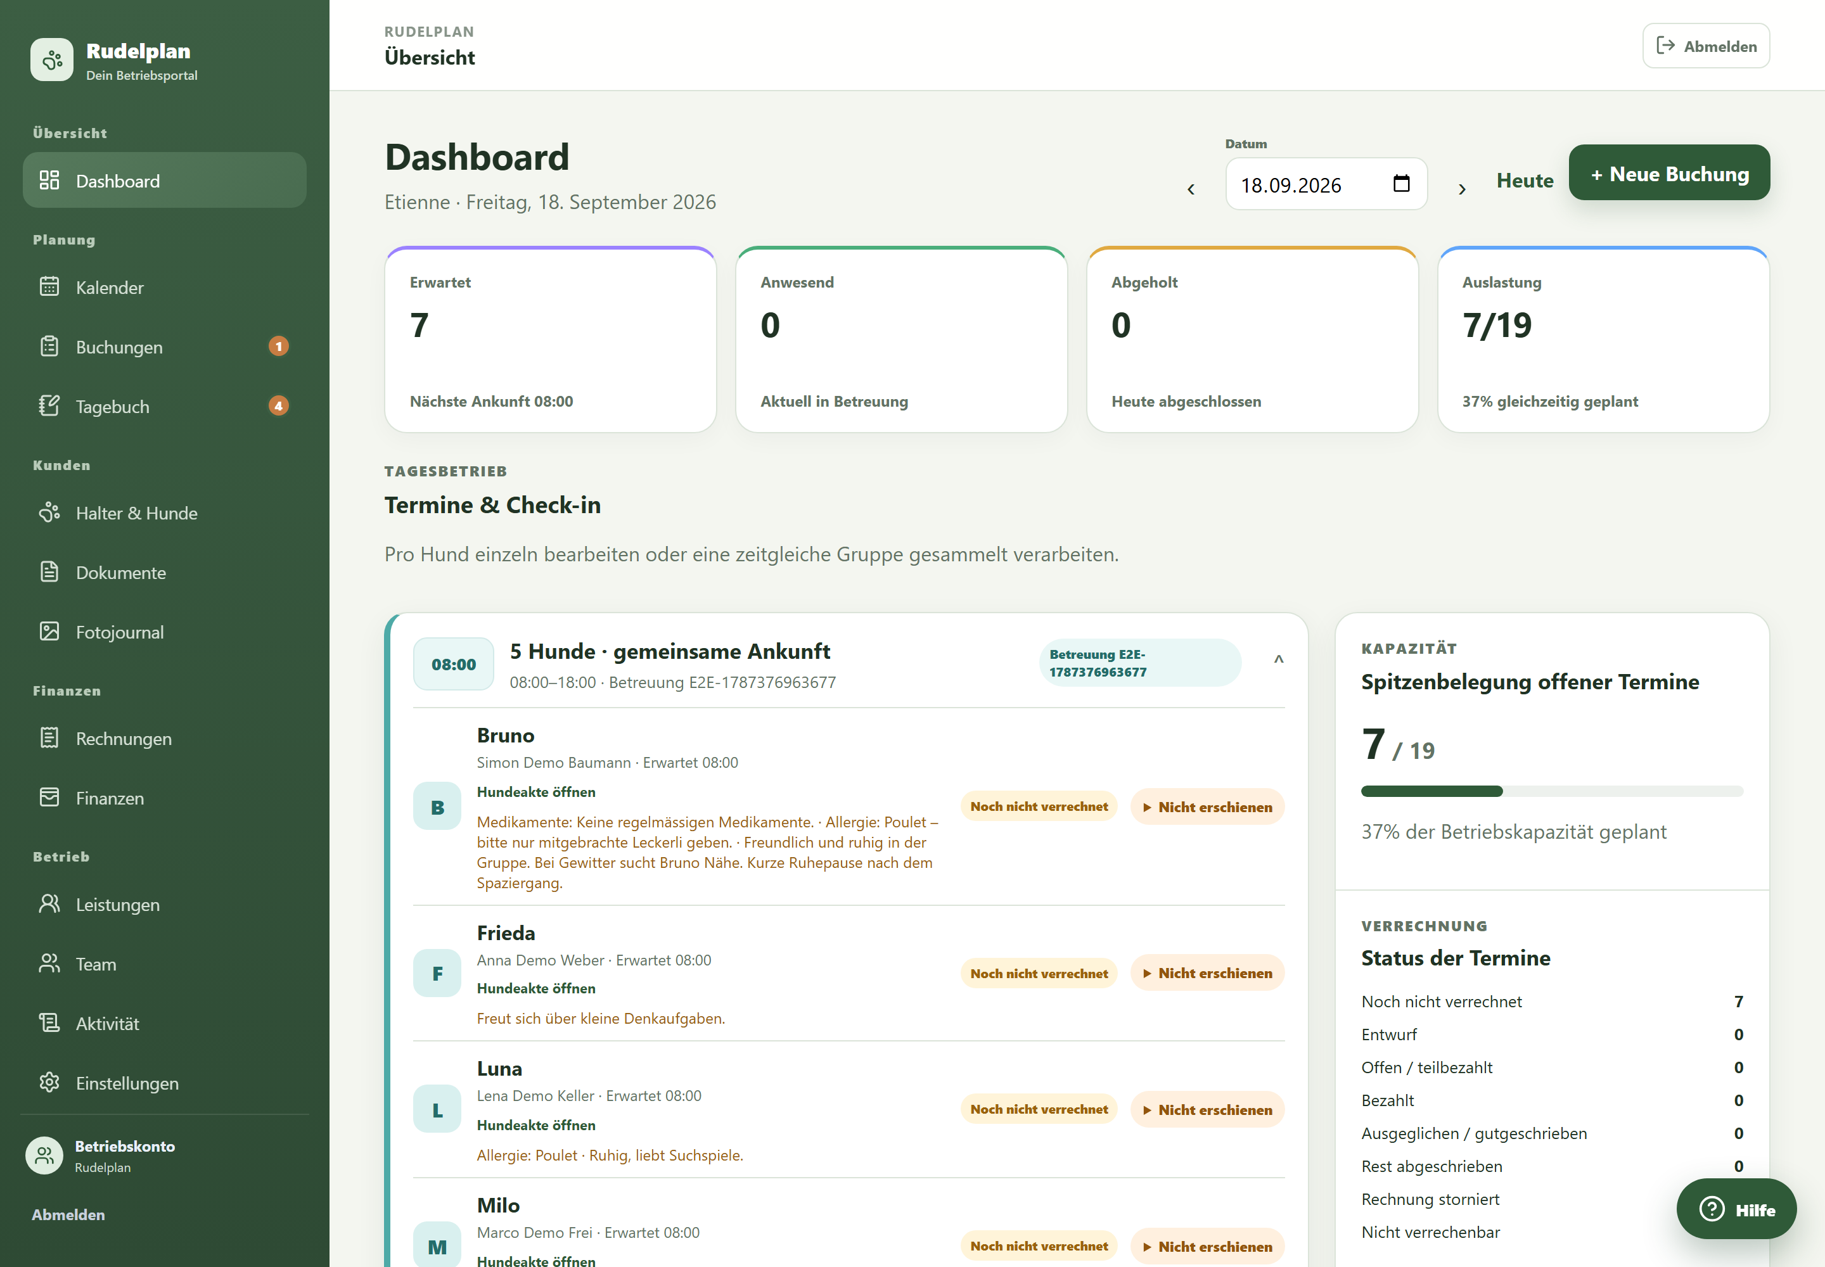Go to the previous day arrow
The image size is (1825, 1267).
click(1191, 188)
